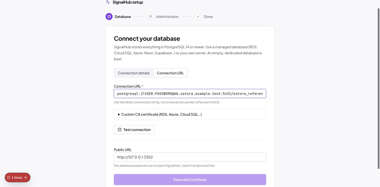
Task: Click the Done step label
Action: pos(208,17)
